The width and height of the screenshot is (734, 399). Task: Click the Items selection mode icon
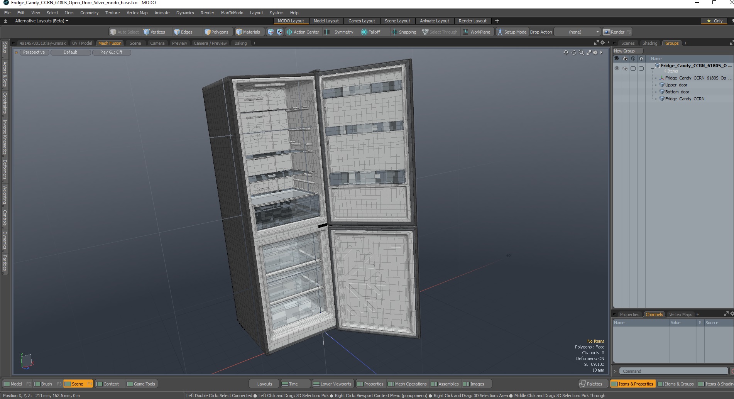point(271,32)
